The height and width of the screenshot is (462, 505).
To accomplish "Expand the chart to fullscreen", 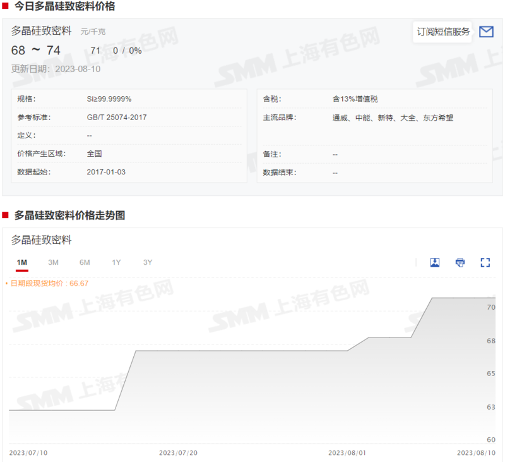I will point(485,262).
